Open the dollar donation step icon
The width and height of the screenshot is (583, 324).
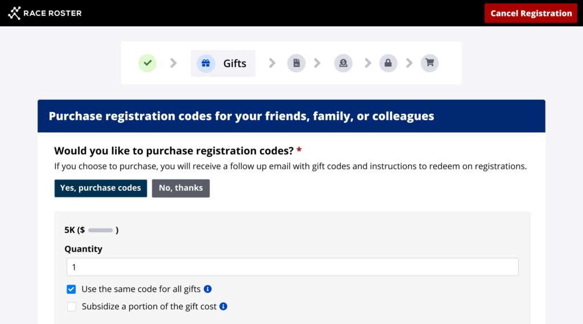(343, 63)
